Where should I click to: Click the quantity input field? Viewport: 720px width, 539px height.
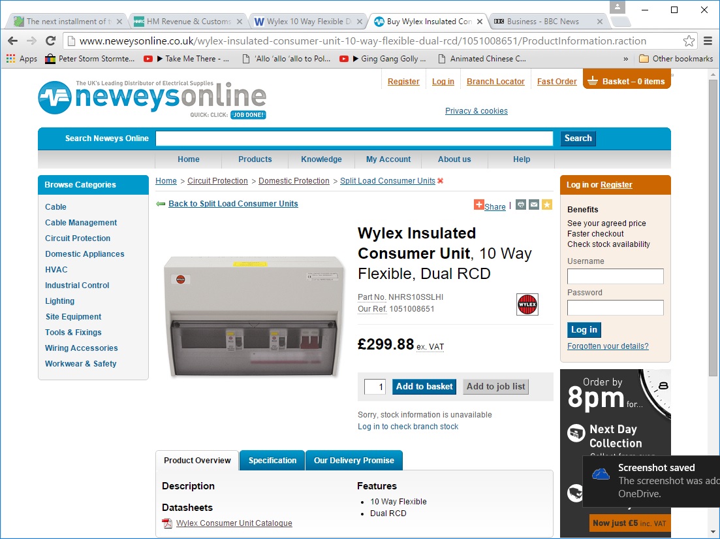(374, 386)
